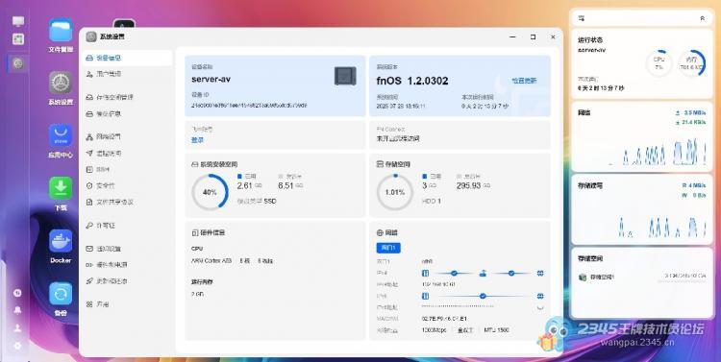Viewport: 721px width, 362px height.
Task: Click the partially hidden dark icon behind the window
Action: coord(124,23)
